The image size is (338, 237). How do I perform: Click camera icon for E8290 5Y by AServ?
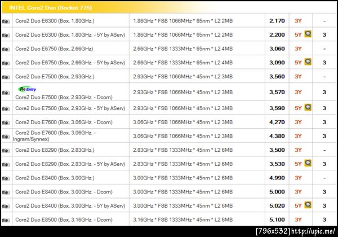[x=6, y=164]
